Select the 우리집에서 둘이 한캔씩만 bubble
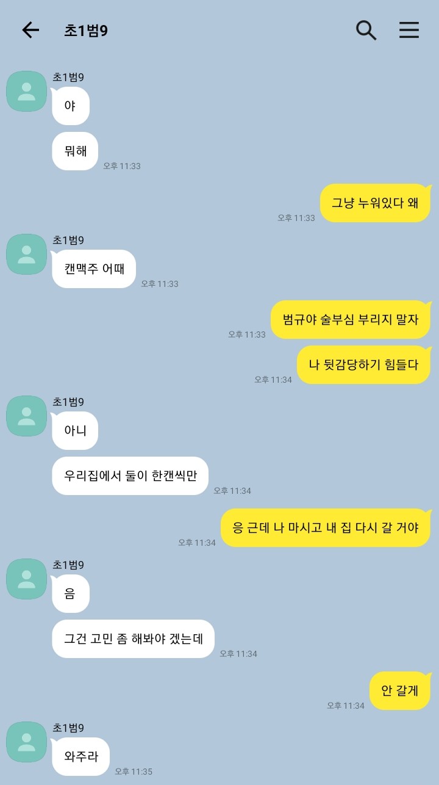Screen dimensions: 439x785 130,476
